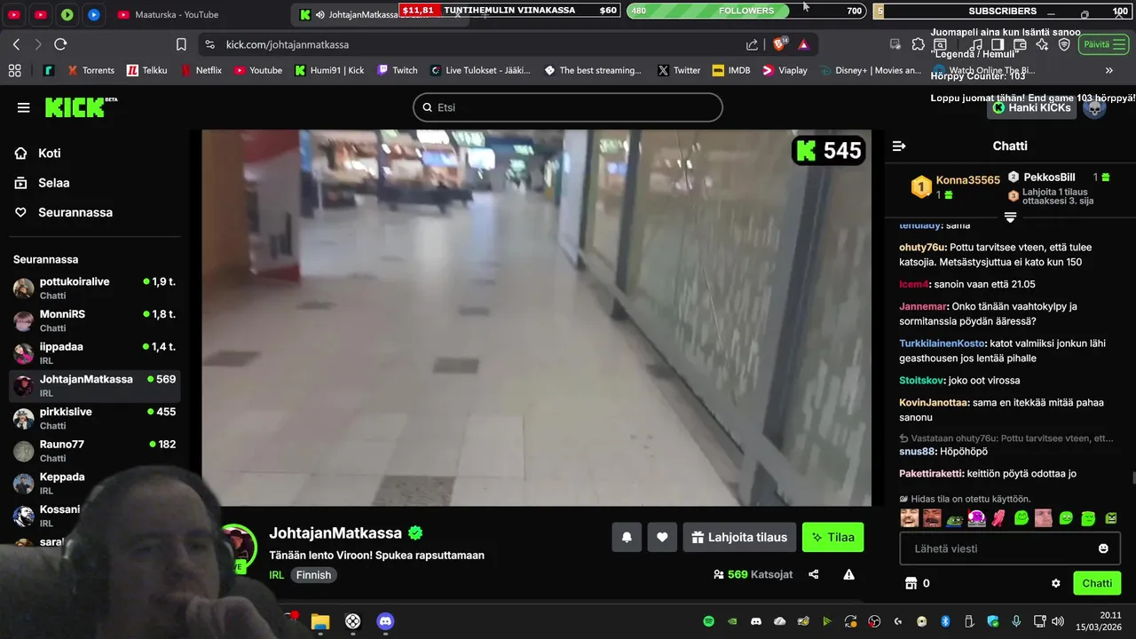1136x639 pixels.
Task: Click the Hanki KICKs button
Action: click(1031, 107)
